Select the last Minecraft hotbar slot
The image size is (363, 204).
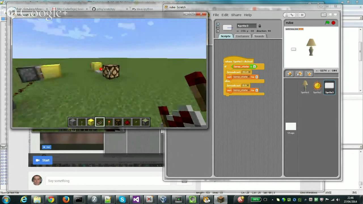[x=145, y=122]
